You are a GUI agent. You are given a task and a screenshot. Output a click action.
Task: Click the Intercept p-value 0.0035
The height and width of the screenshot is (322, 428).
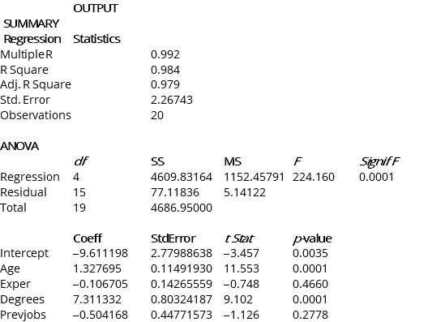[310, 253]
